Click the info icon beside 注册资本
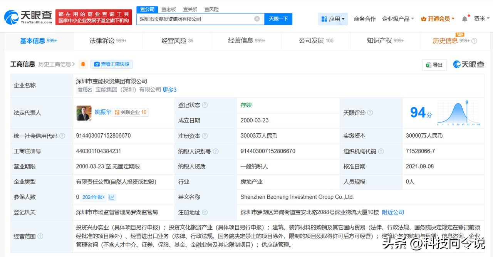The height and width of the screenshot is (257, 493). point(205,136)
